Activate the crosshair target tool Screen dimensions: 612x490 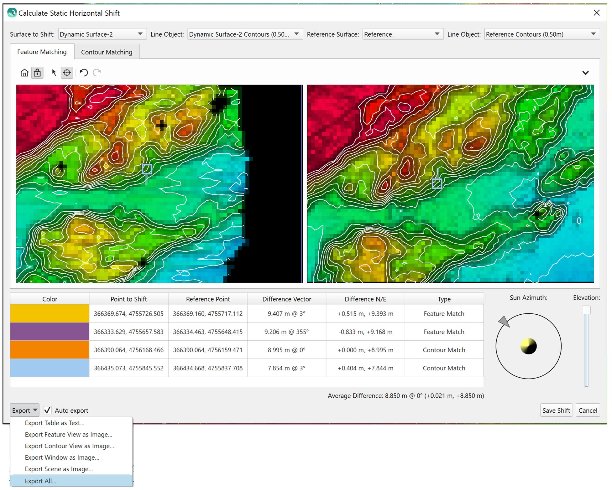coord(67,73)
